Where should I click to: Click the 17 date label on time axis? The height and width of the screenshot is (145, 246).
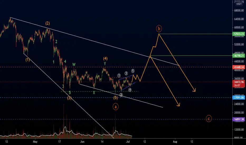[x=59, y=142]
